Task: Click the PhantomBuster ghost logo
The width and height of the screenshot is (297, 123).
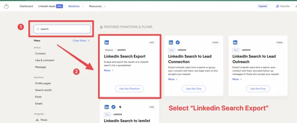Action: click(7, 6)
